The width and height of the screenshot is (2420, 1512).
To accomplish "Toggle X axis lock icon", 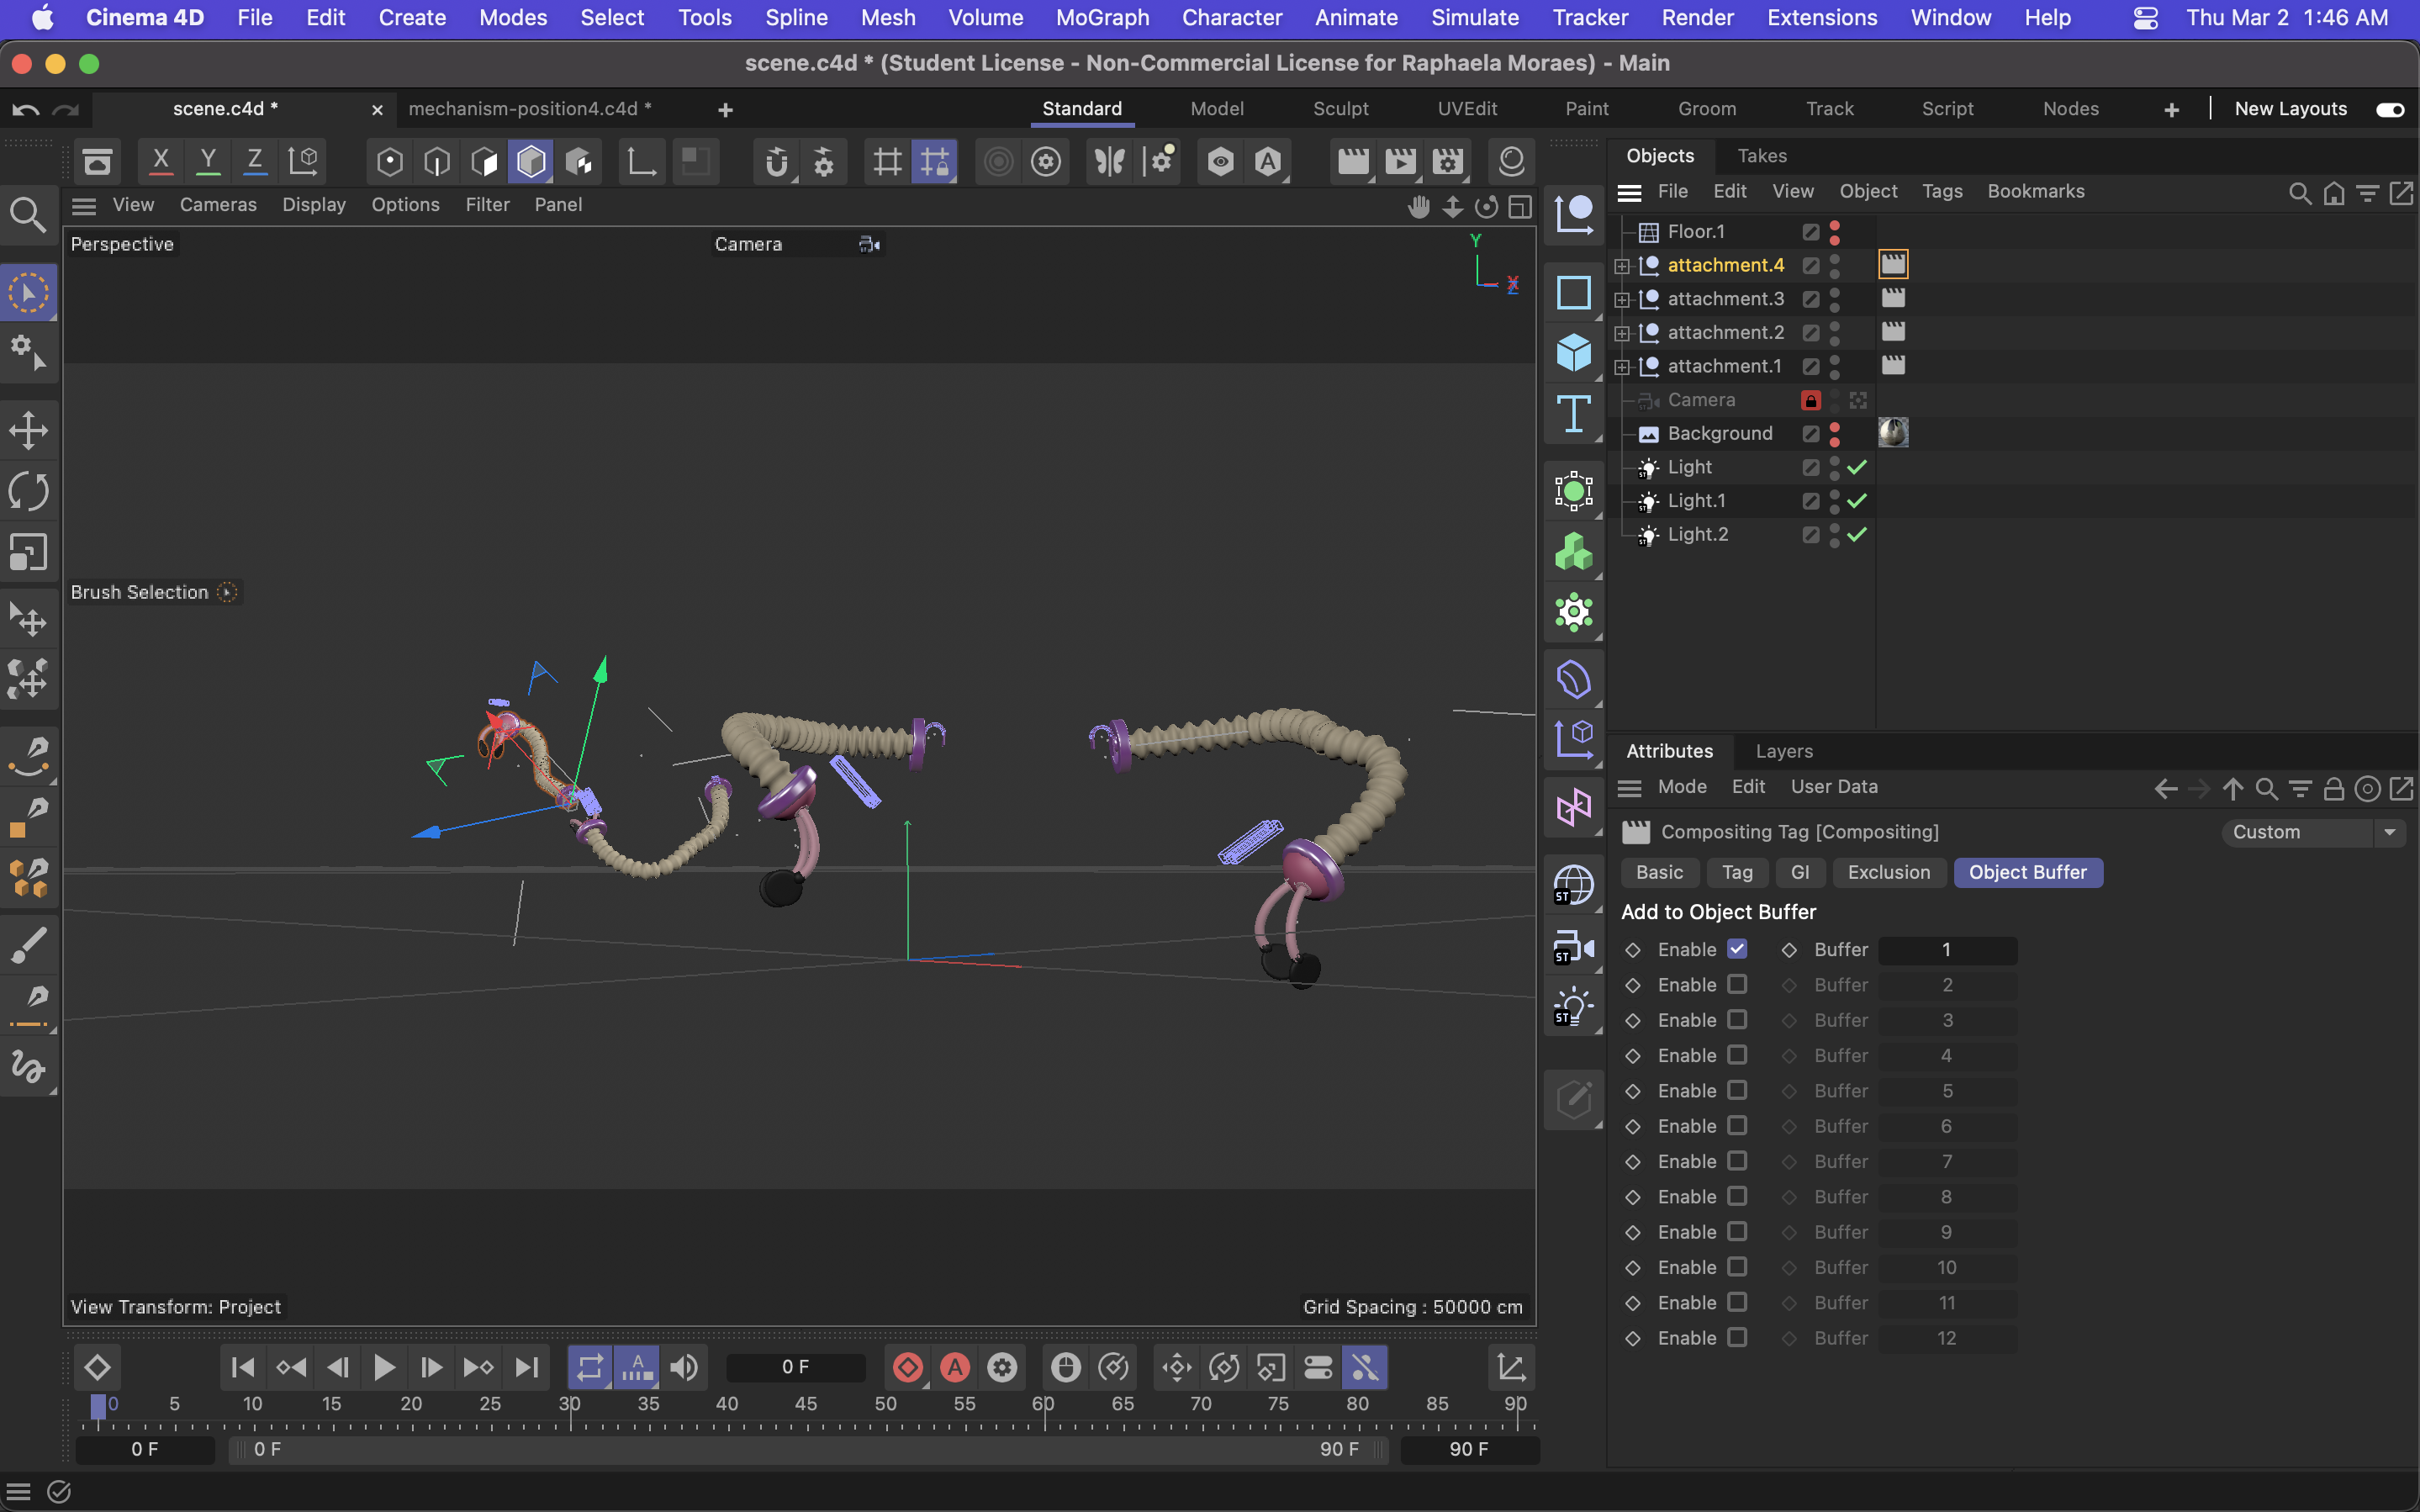I will [160, 161].
